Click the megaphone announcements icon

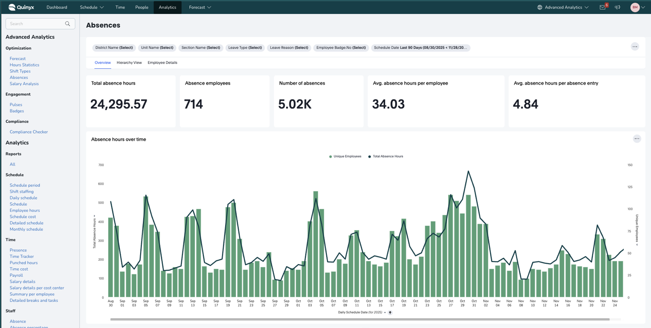coord(618,7)
